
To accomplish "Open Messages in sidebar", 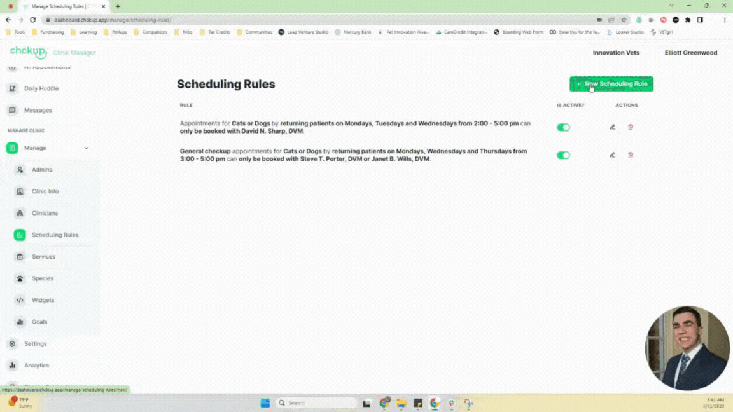I will (38, 110).
